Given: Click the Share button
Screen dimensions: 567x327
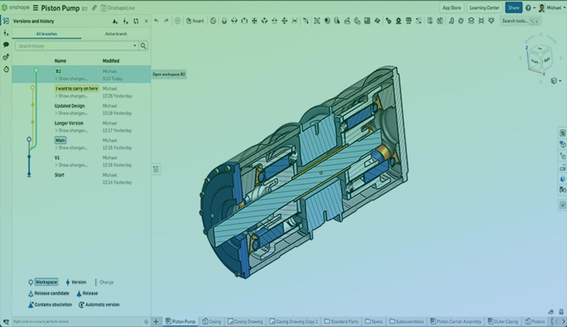Looking at the screenshot, I should point(513,8).
